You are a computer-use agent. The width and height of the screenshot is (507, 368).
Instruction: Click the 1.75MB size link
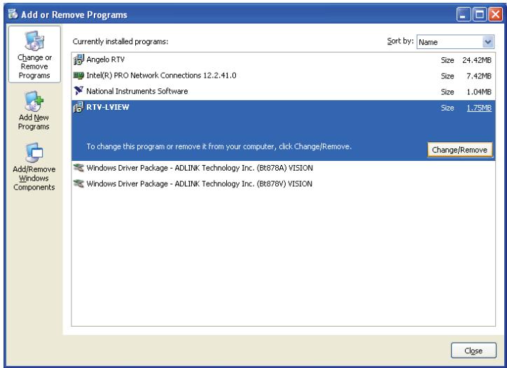coord(479,108)
